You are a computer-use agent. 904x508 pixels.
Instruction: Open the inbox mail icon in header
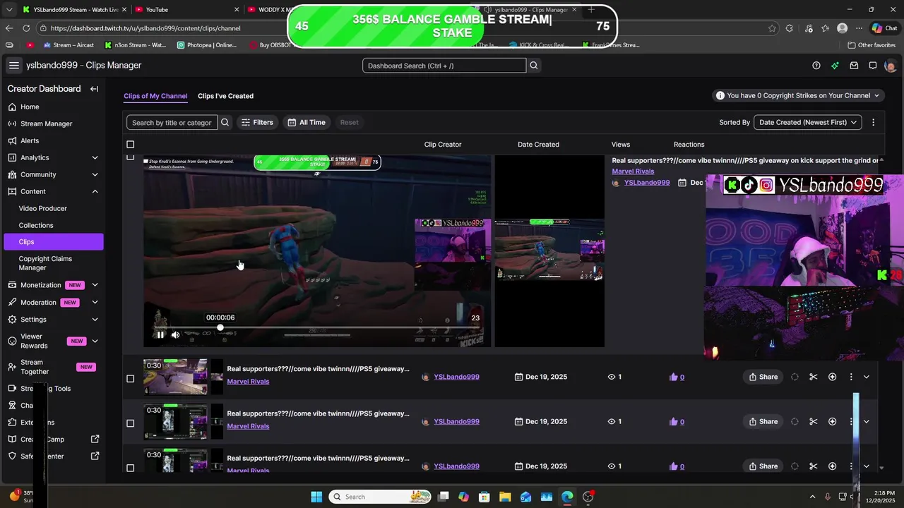click(854, 66)
